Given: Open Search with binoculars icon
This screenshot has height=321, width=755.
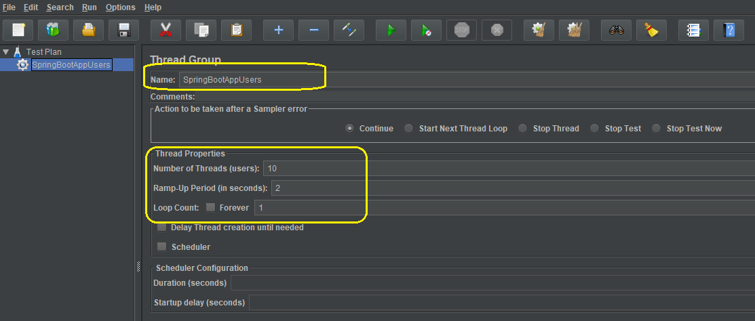Looking at the screenshot, I should [x=617, y=30].
